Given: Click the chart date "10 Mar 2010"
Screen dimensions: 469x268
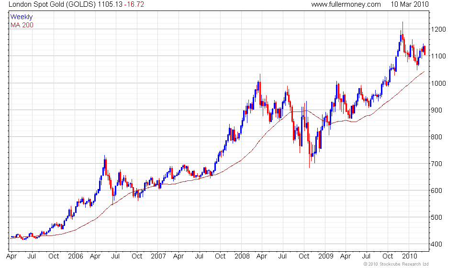Looking at the screenshot, I should click(x=410, y=4).
